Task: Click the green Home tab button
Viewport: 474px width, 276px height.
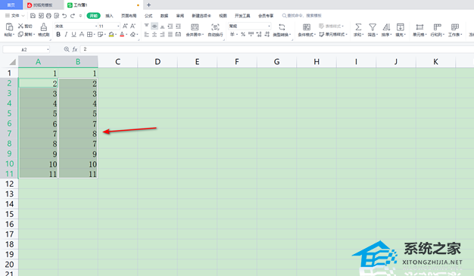Action: click(93, 16)
